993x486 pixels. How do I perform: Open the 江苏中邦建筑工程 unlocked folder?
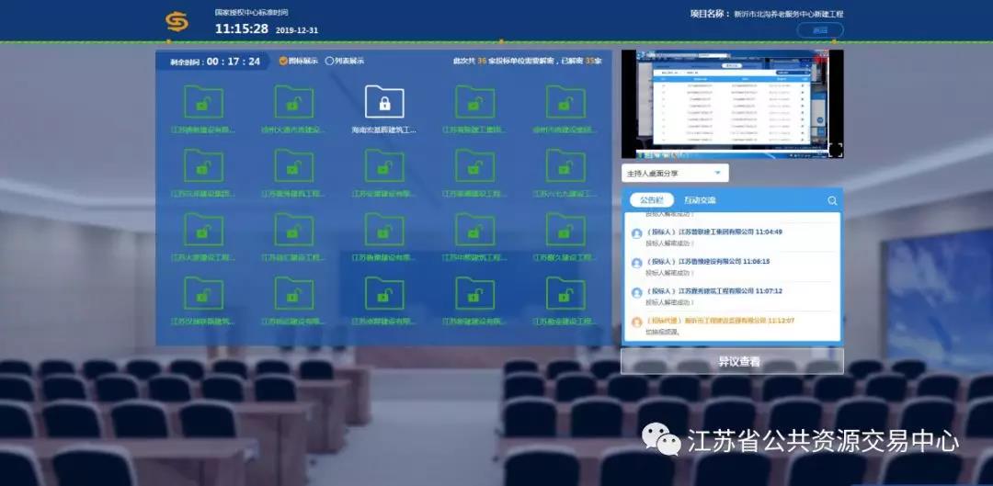tap(475, 229)
